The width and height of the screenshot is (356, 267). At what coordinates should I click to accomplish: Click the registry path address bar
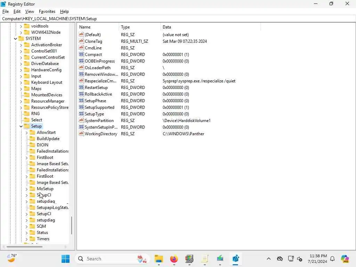(x=178, y=19)
